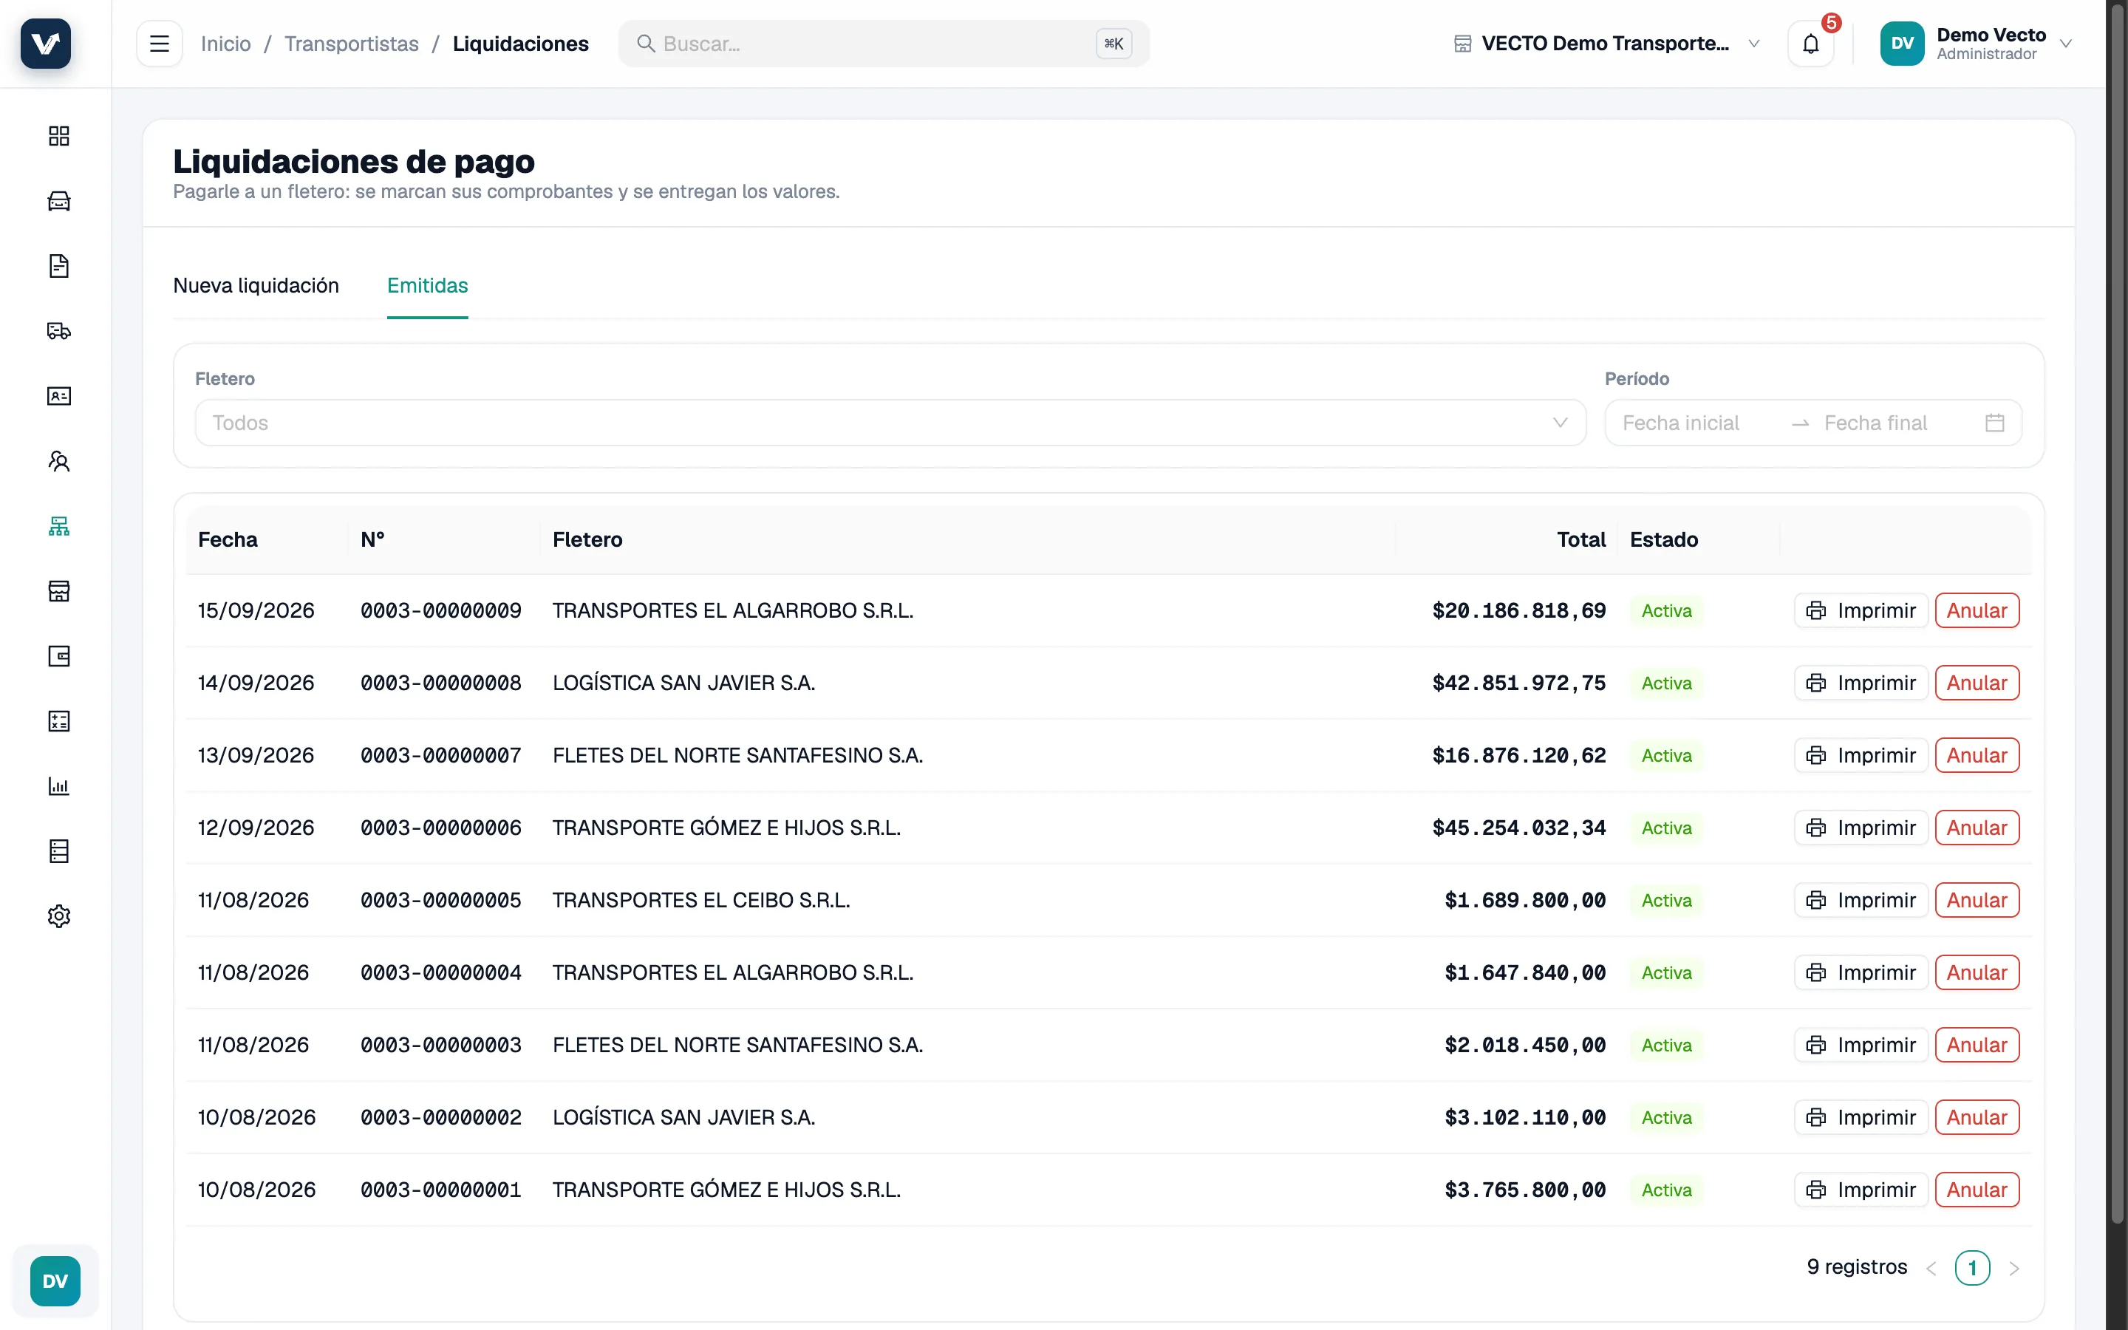Open the wallet icon in sidebar
2128x1330 pixels.
tap(59, 656)
